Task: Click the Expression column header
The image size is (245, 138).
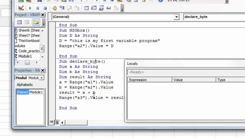Action: [150, 80]
